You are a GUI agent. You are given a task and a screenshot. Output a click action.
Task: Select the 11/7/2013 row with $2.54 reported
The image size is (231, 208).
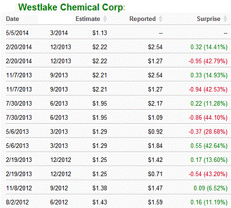(x=117, y=75)
